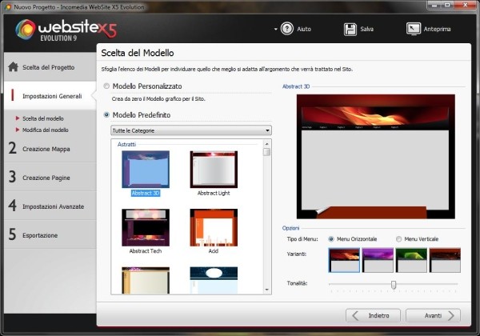Open the Modifica del modello sub-item
This screenshot has height=336, width=480.
tap(46, 130)
